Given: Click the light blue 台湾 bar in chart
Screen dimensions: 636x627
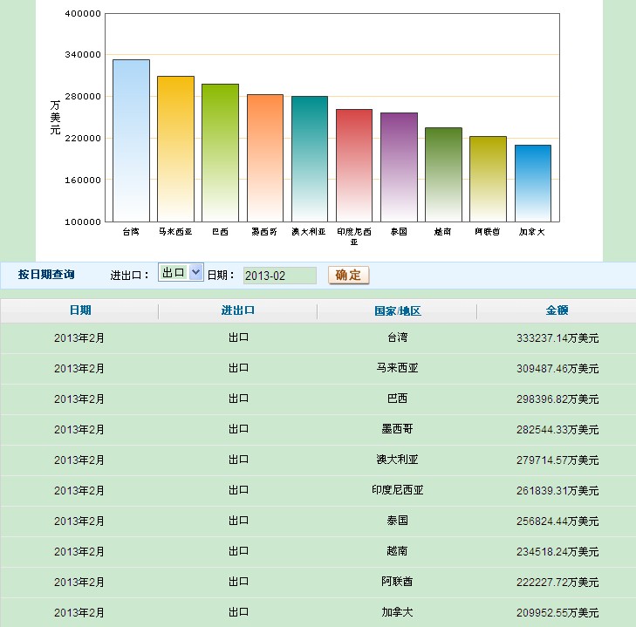Looking at the screenshot, I should (131, 140).
